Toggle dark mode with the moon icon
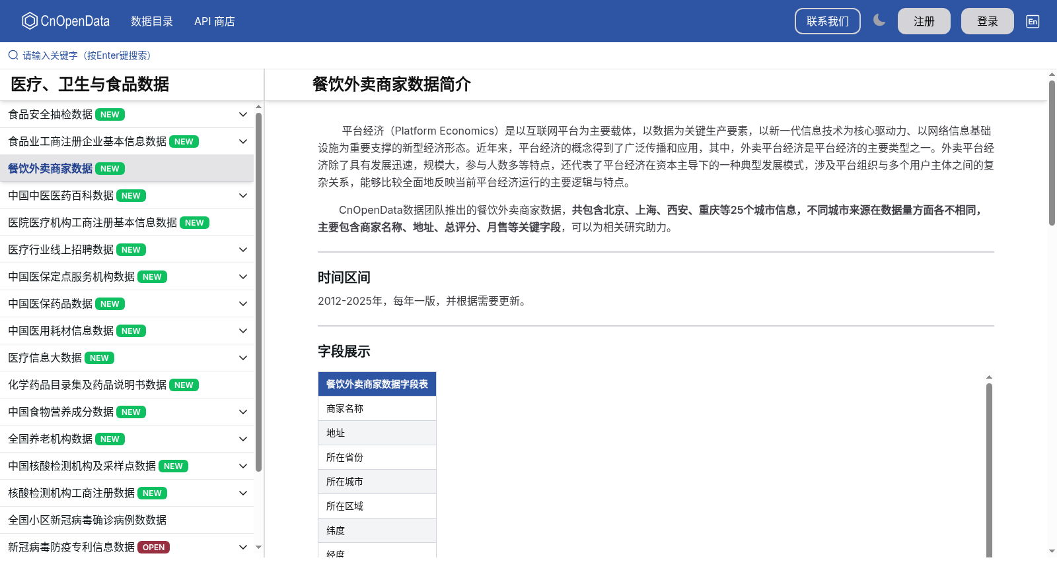 point(879,20)
